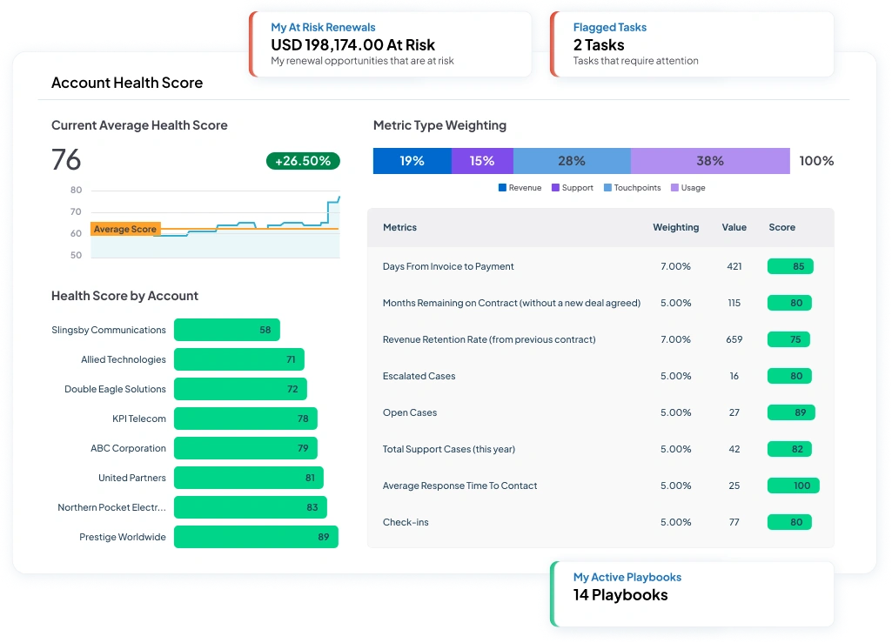Click the green +26.50% change badge
This screenshot has width=892, height=643.
click(303, 161)
